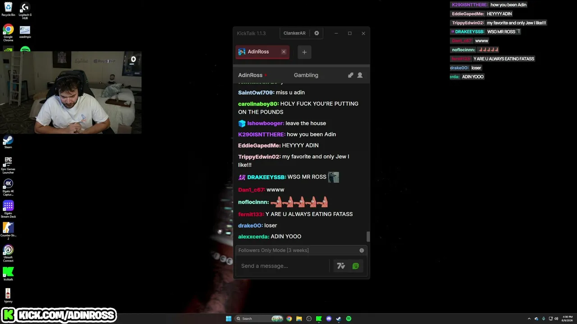
Task: Click the taskbar Search box
Action: 260,319
